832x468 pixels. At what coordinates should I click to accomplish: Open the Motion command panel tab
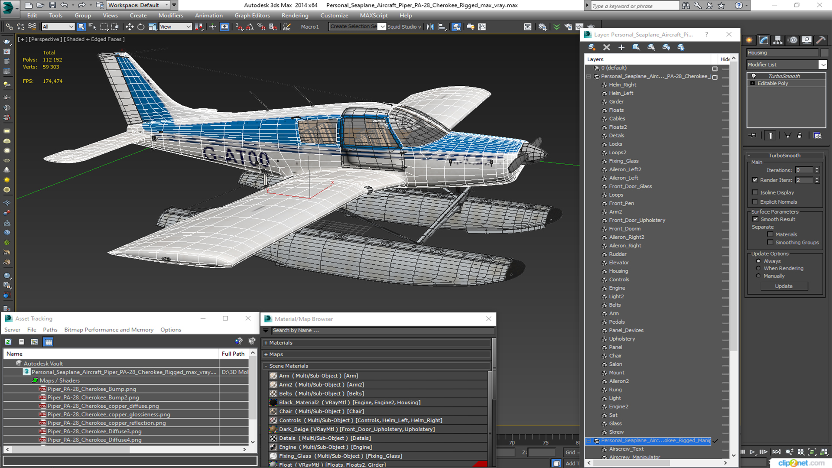(793, 40)
